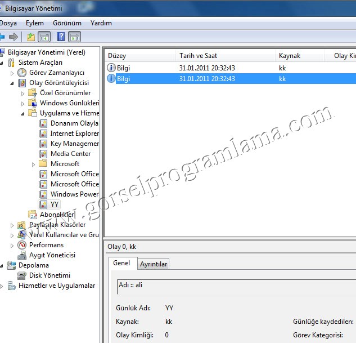Sort events by Tarih ve Saat column header

coord(198,56)
